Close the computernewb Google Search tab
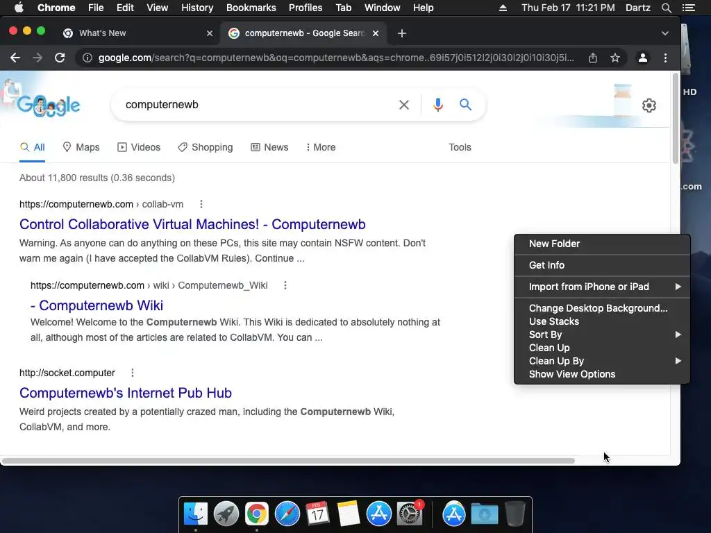The width and height of the screenshot is (711, 533). tap(376, 33)
